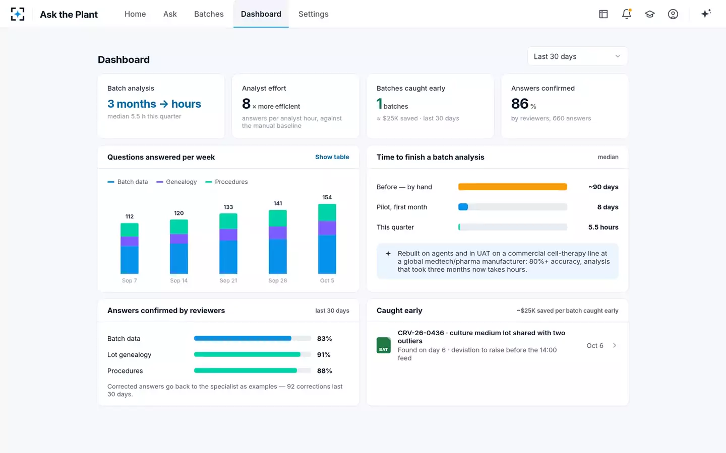Open the sparkle AI assistant icon
This screenshot has width=726, height=453.
[x=706, y=14]
